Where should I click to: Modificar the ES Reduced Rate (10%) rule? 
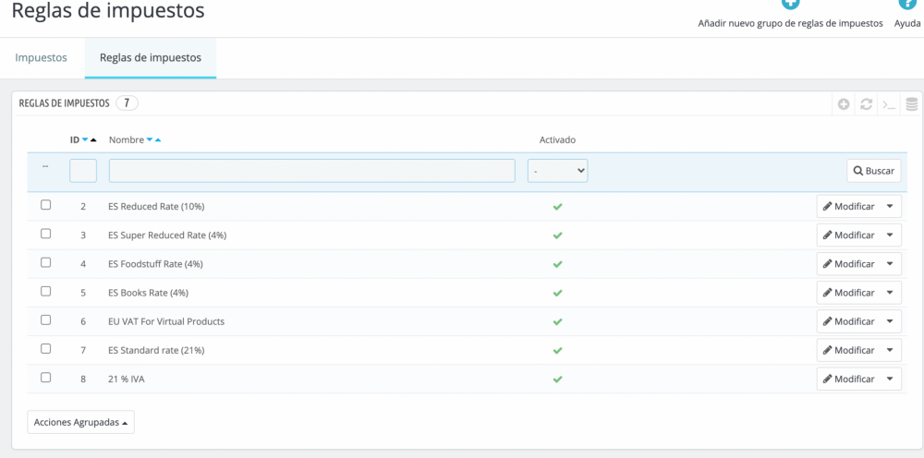click(x=848, y=207)
